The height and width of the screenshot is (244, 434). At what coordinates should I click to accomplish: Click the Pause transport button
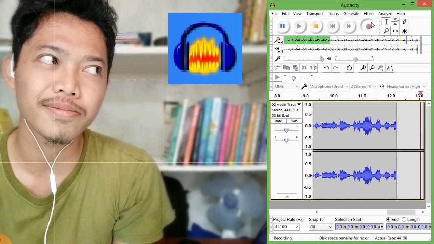(282, 26)
